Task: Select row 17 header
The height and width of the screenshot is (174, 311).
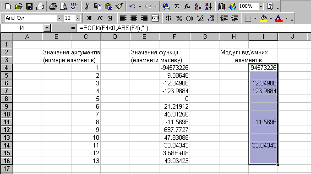Action: [x=6, y=169]
